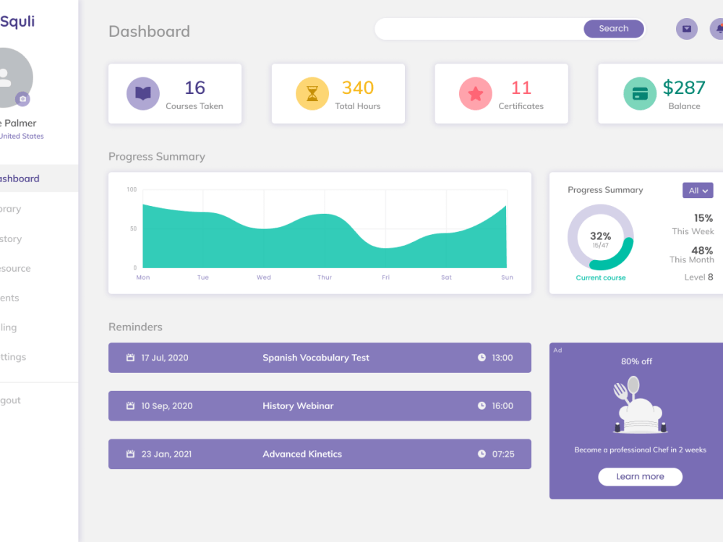Click clock icon next to 07:25
Screen dimensions: 723x542
pos(482,454)
